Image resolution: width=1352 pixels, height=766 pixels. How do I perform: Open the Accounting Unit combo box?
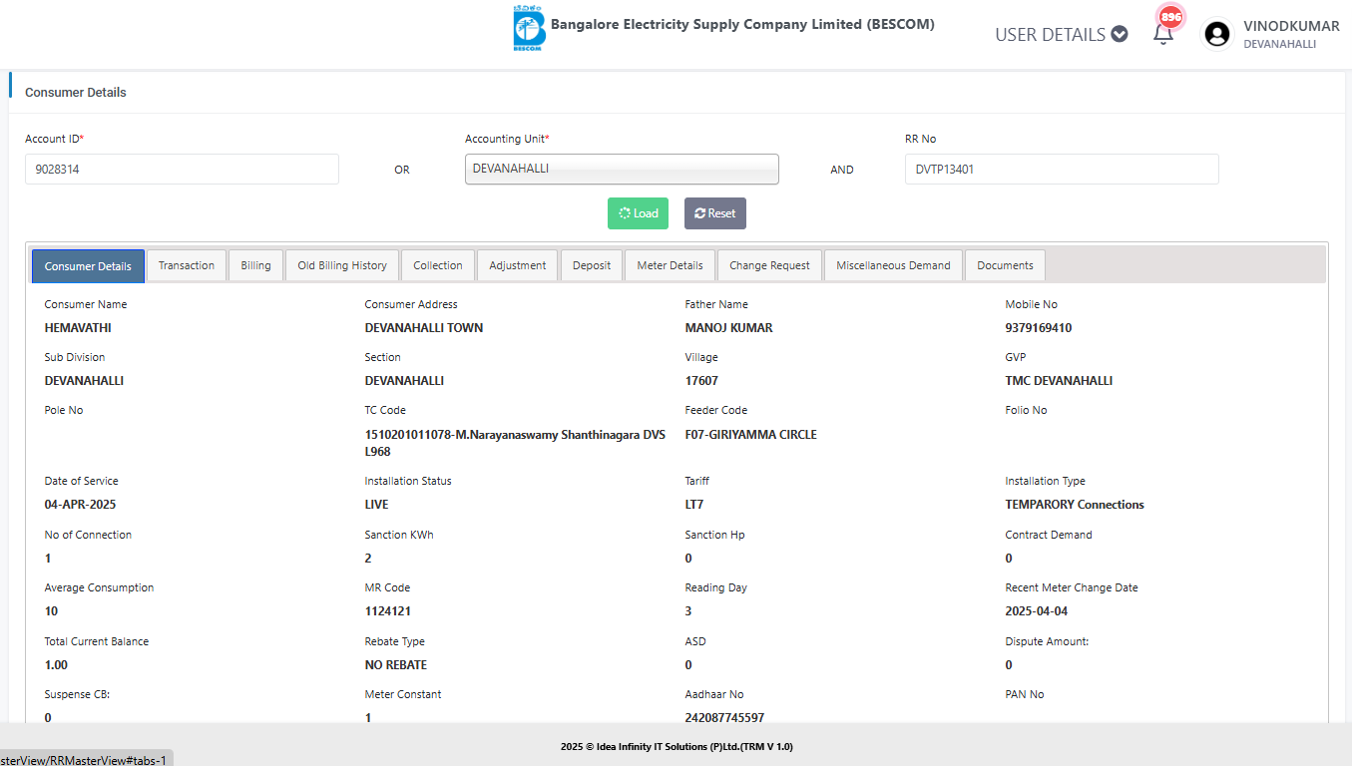point(622,169)
